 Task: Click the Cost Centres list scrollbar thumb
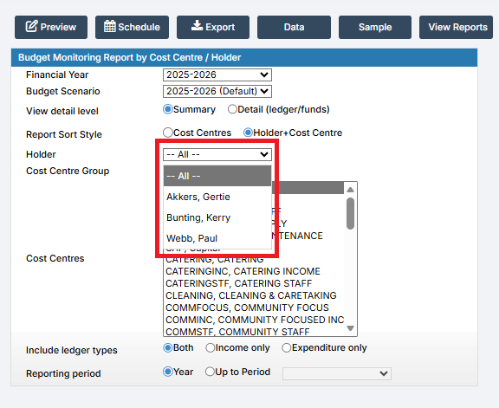(350, 213)
